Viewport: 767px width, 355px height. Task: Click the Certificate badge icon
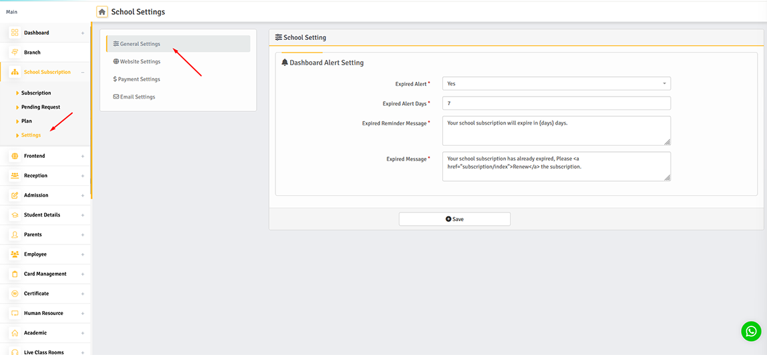[15, 294]
